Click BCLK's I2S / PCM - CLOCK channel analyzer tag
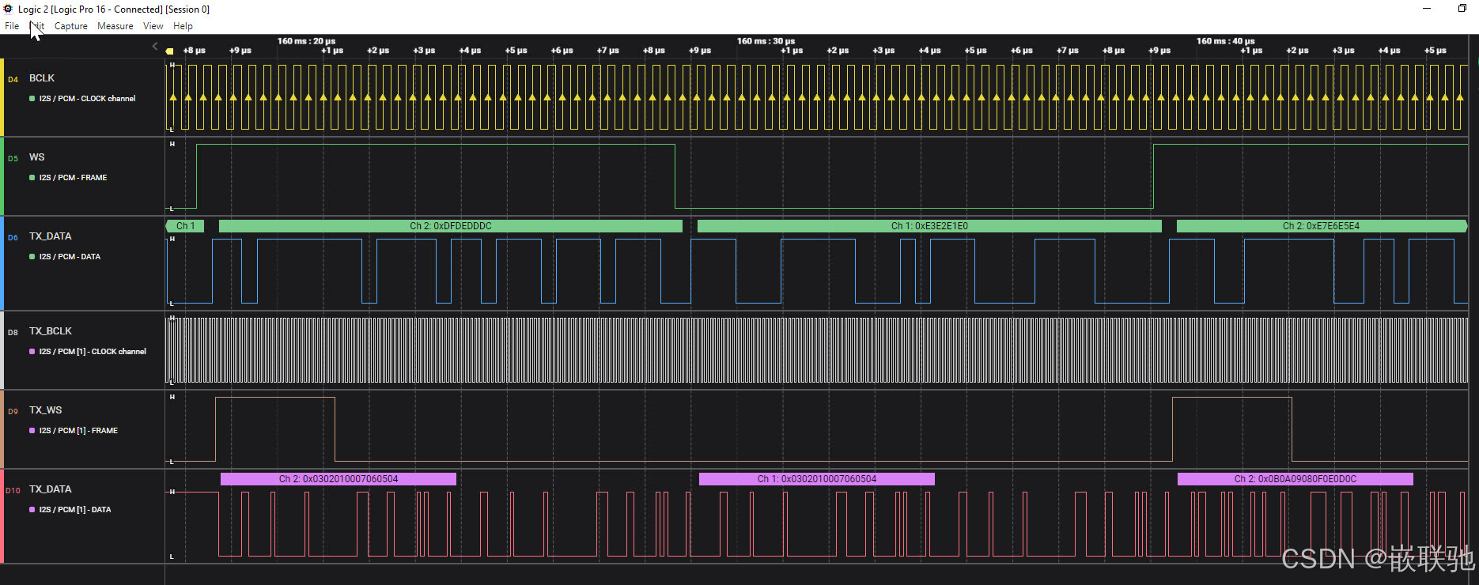This screenshot has height=585, width=1479. 82,99
